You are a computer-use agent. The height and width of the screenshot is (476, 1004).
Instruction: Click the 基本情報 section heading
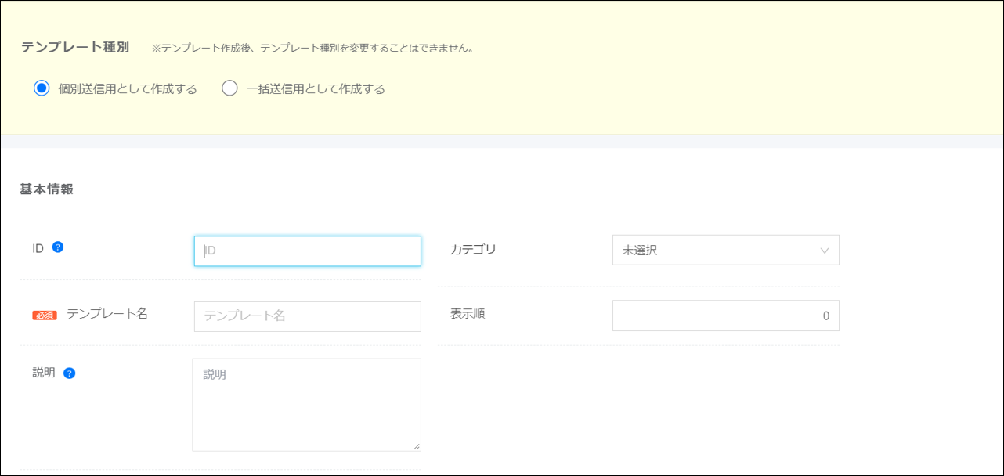(47, 189)
